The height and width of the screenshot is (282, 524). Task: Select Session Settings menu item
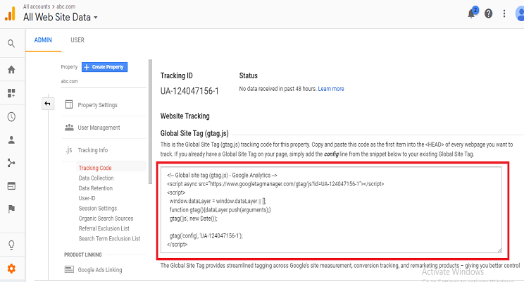98,208
